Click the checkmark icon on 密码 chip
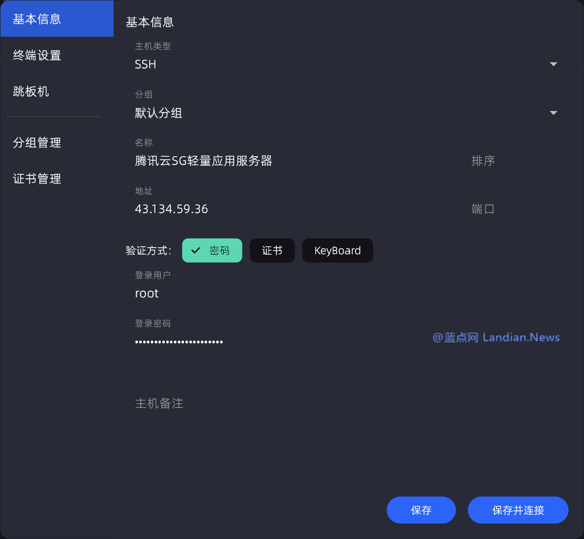Viewport: 584px width, 539px height. coord(196,251)
